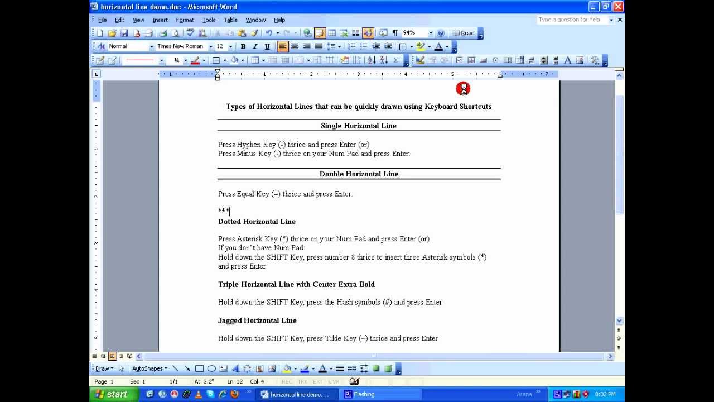
Task: Insert Excel worksheet icon
Action: point(344,33)
